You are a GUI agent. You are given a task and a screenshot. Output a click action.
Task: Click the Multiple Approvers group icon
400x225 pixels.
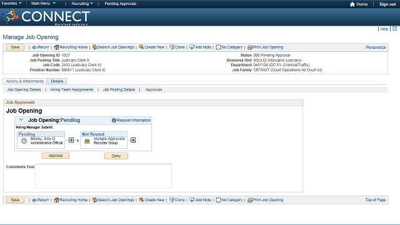pos(87,141)
